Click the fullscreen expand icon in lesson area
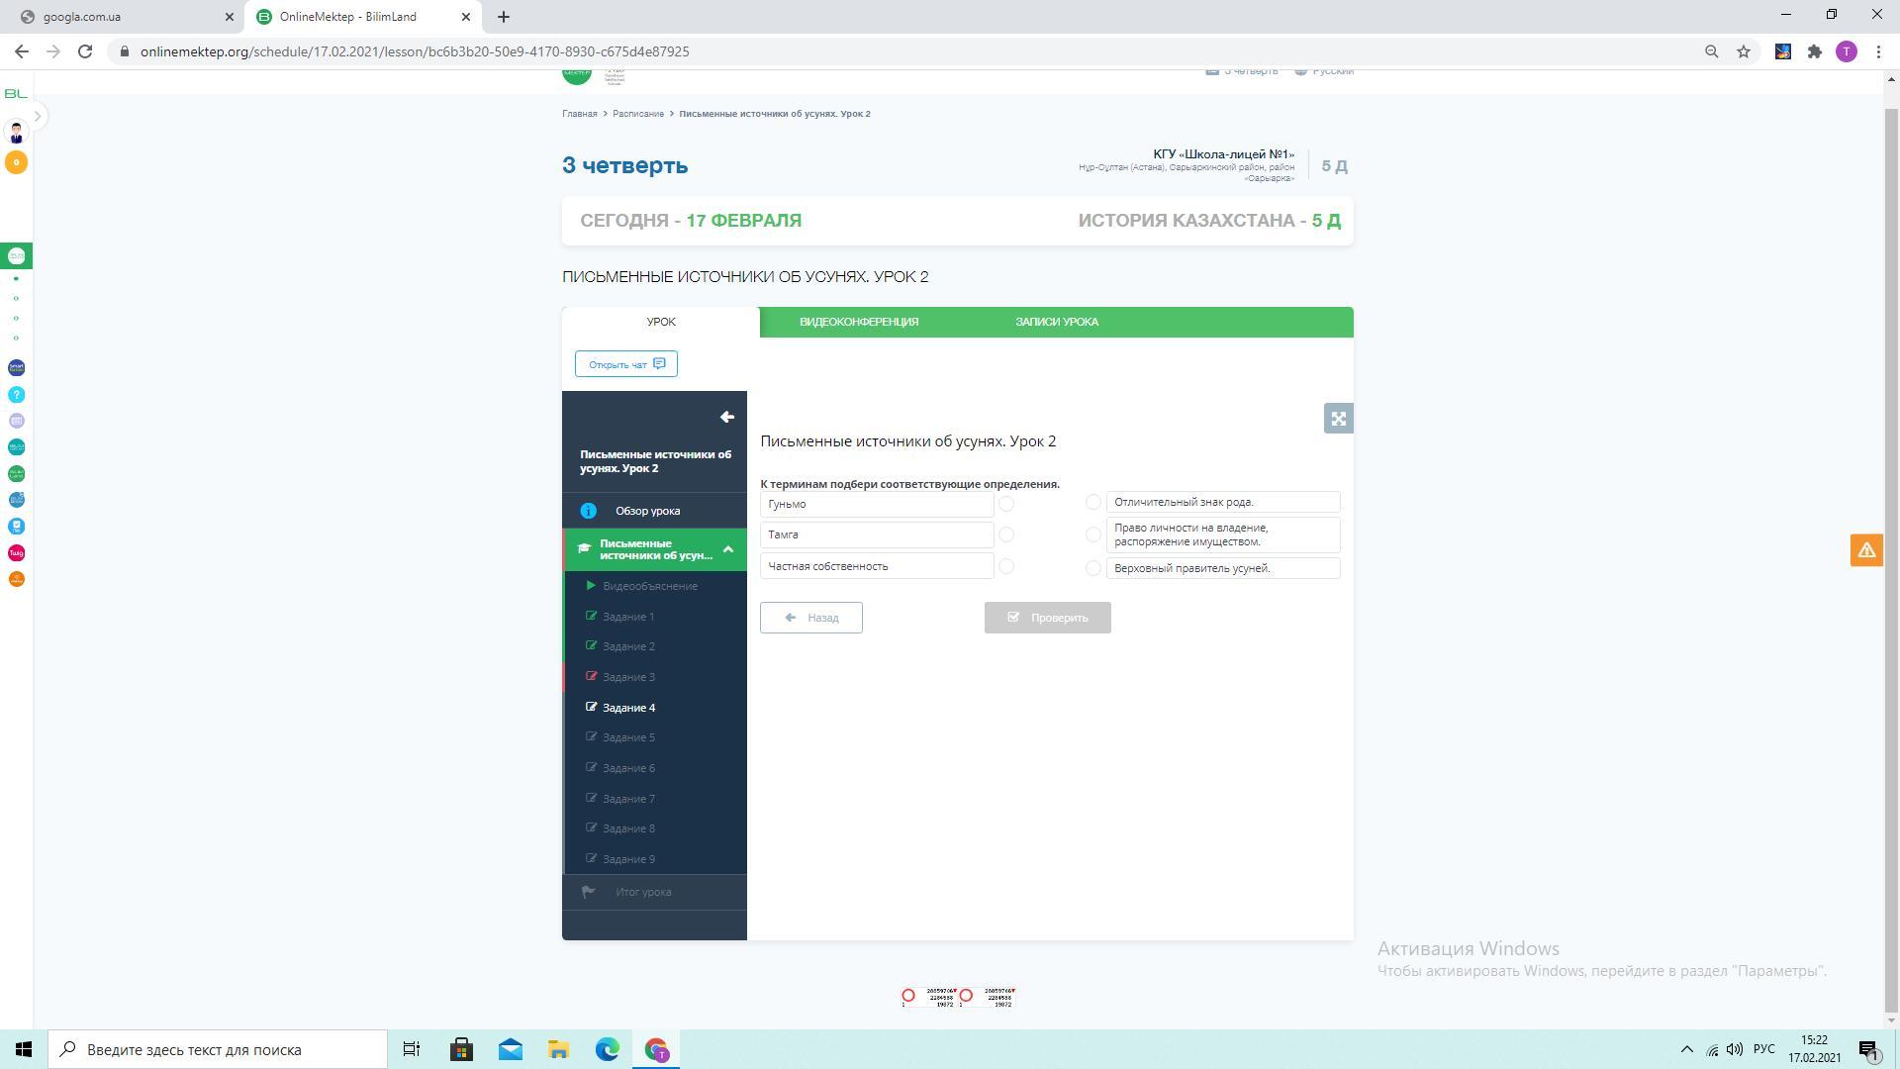Screen dimensions: 1900x1069 coord(1338,419)
